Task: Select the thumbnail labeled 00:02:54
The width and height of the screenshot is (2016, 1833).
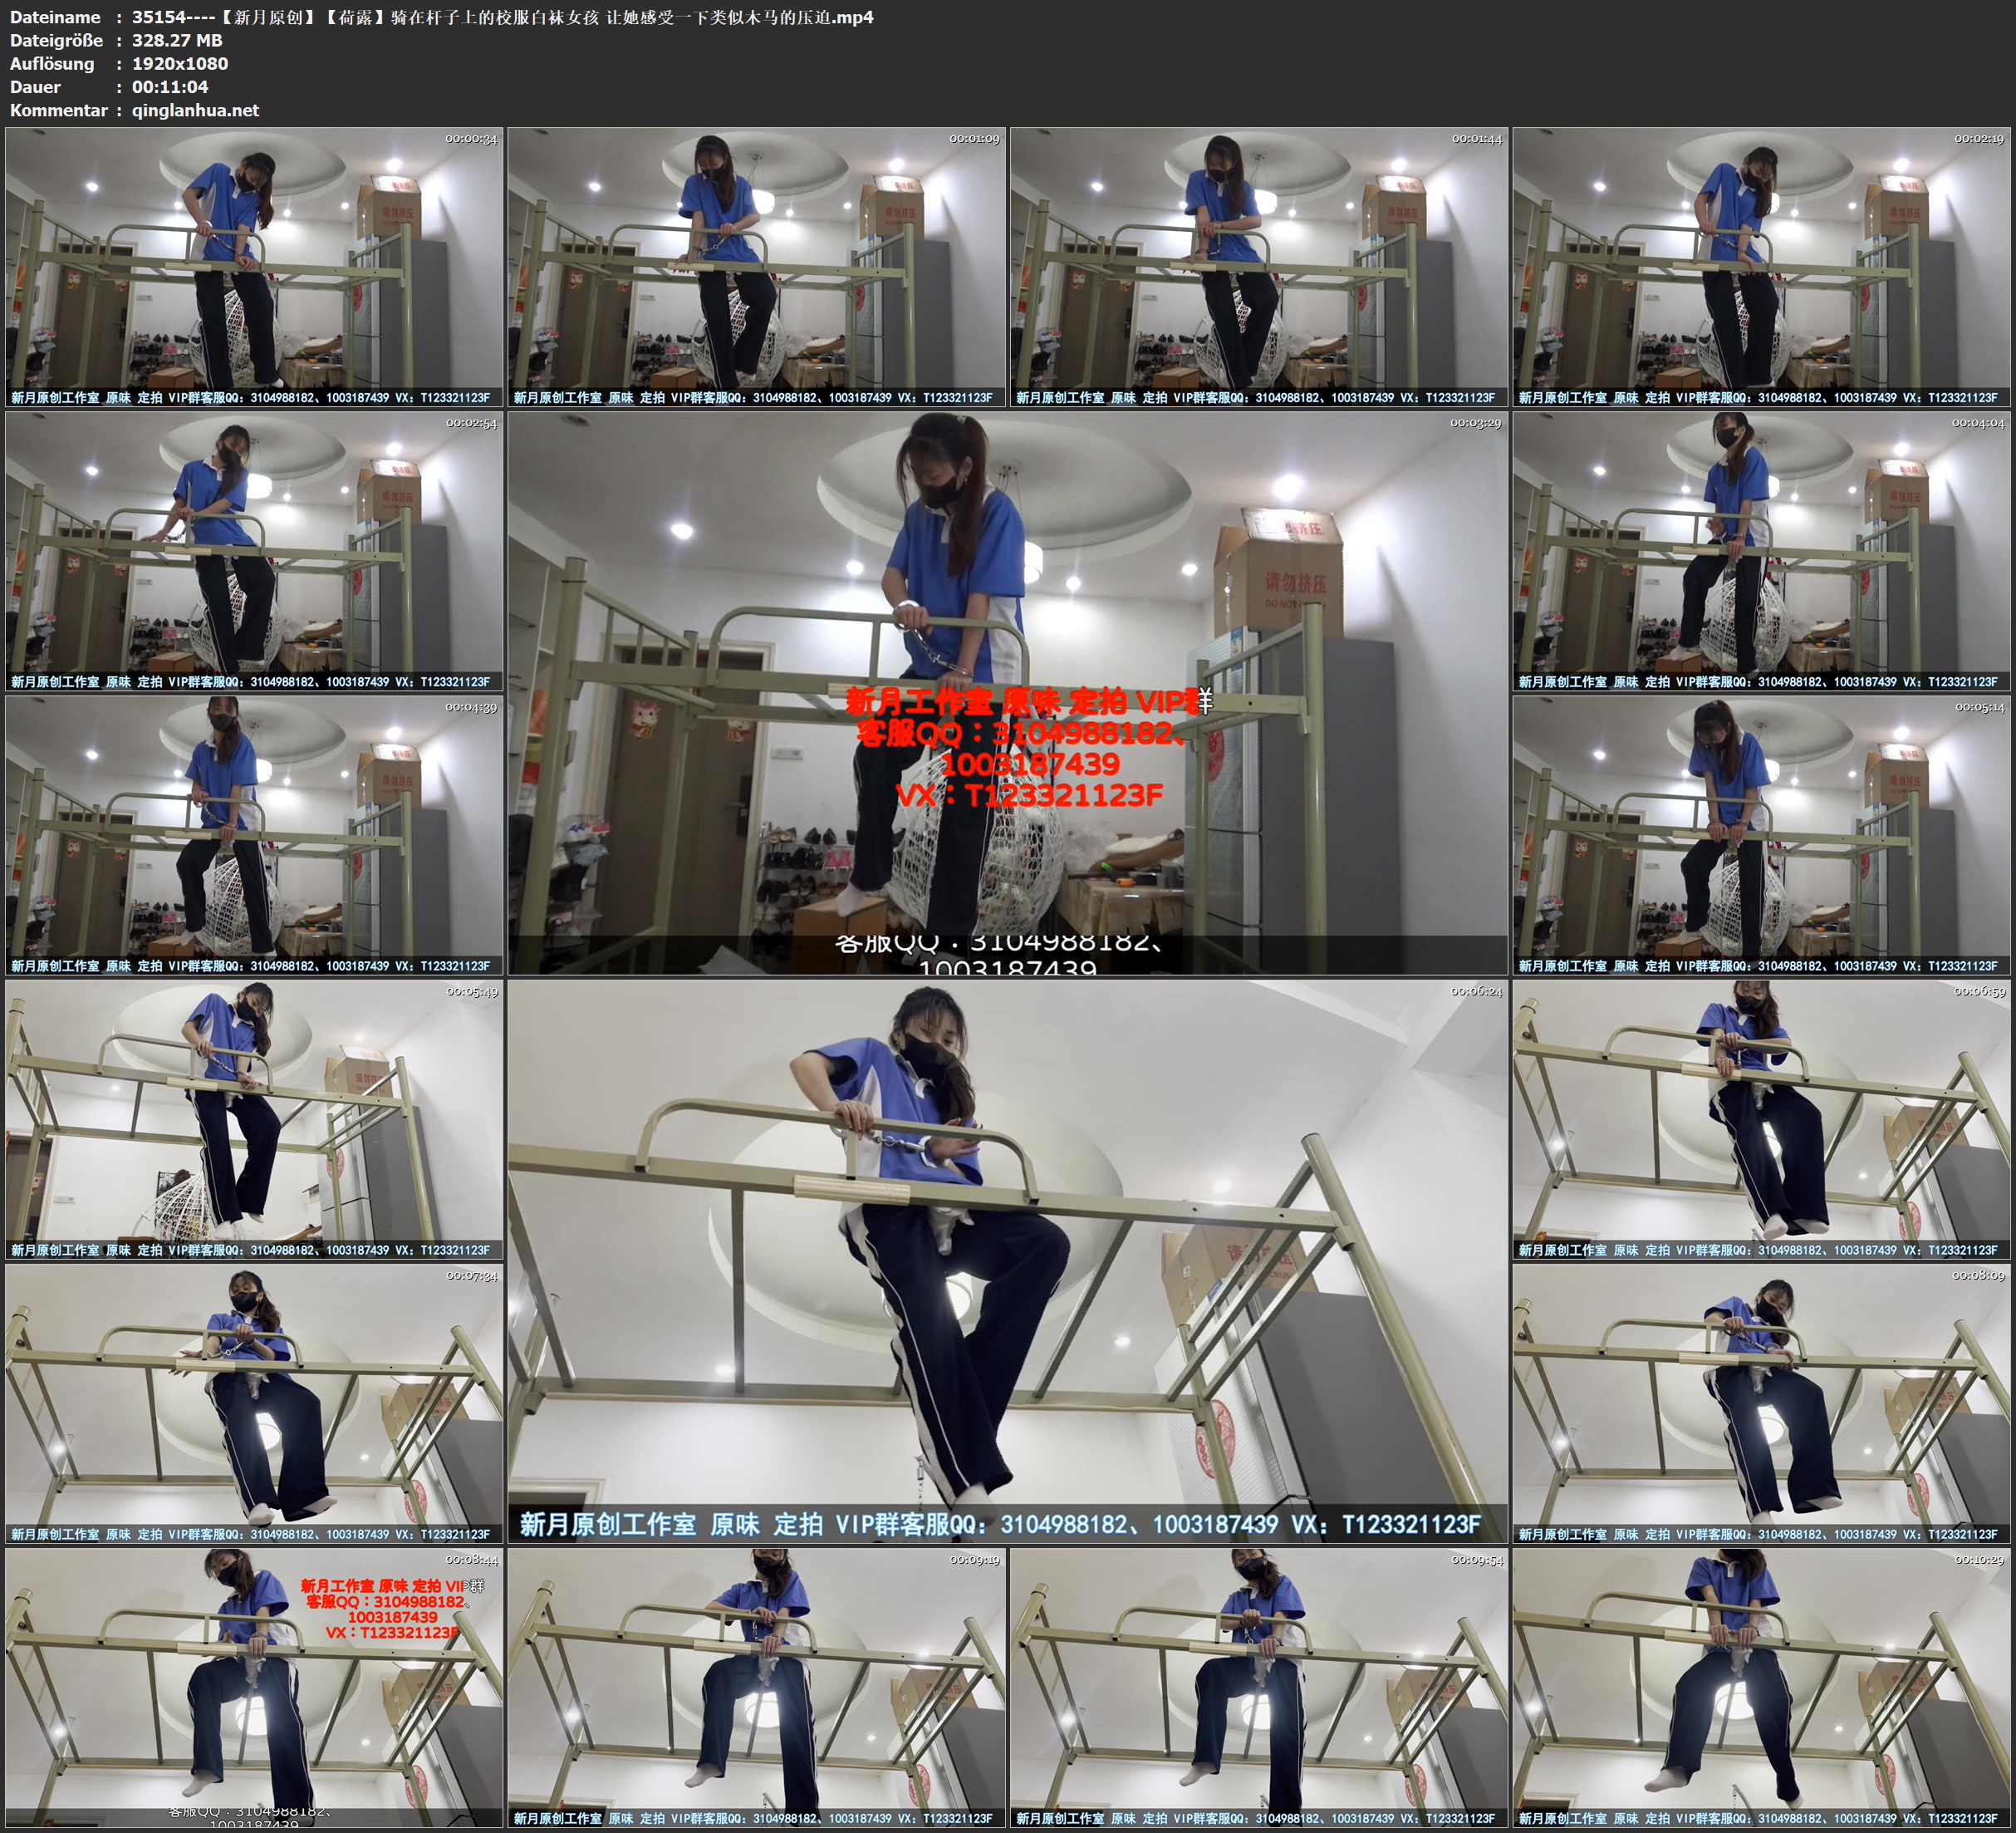Action: point(254,550)
